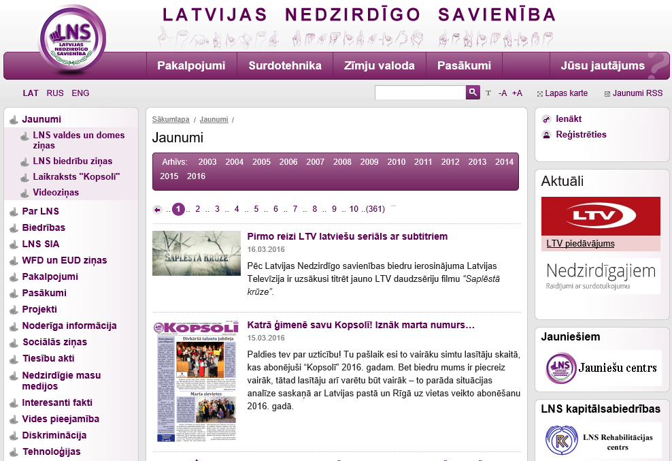Select LAT language option
This screenshot has width=672, height=461.
(x=31, y=93)
